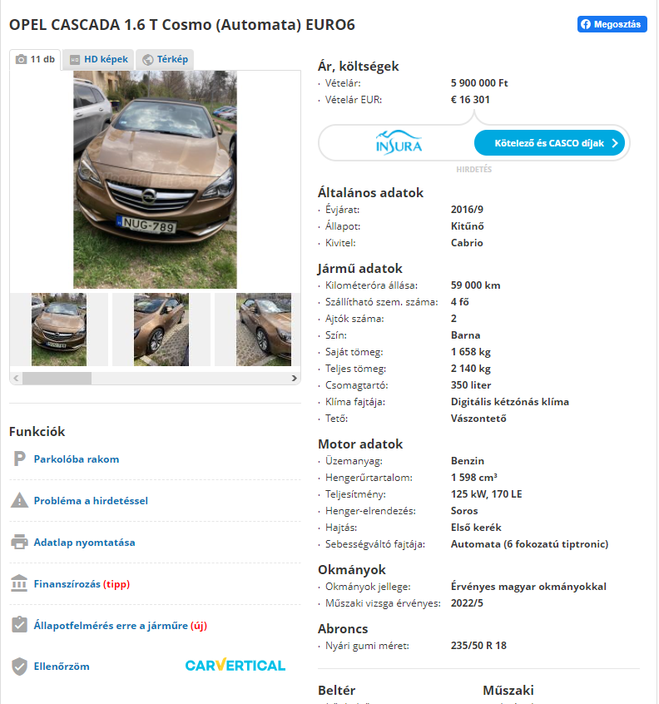Click the Insura logo
The image size is (659, 704).
pos(399,143)
